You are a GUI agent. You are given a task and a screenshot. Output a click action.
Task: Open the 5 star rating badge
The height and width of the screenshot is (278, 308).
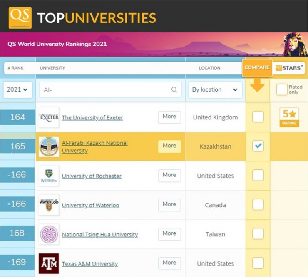(289, 117)
